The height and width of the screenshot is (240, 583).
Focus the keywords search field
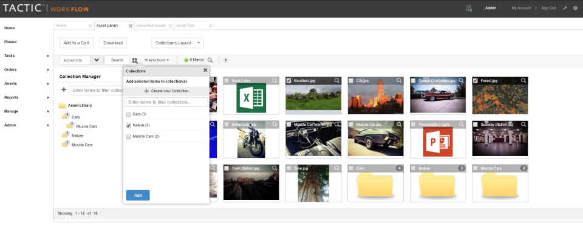(x=75, y=60)
